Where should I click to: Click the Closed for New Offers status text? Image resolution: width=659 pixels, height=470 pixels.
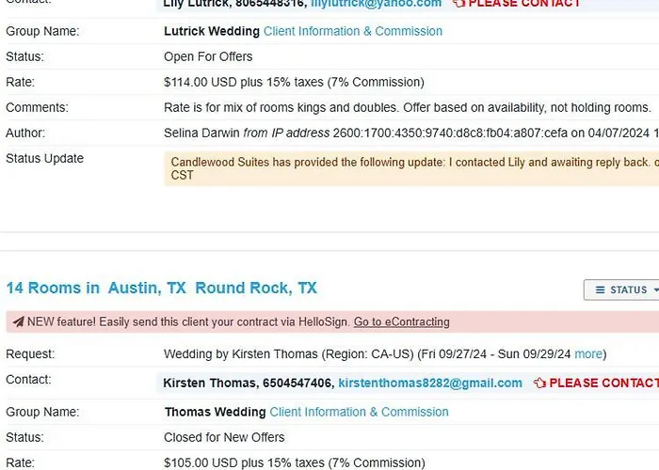pos(224,437)
